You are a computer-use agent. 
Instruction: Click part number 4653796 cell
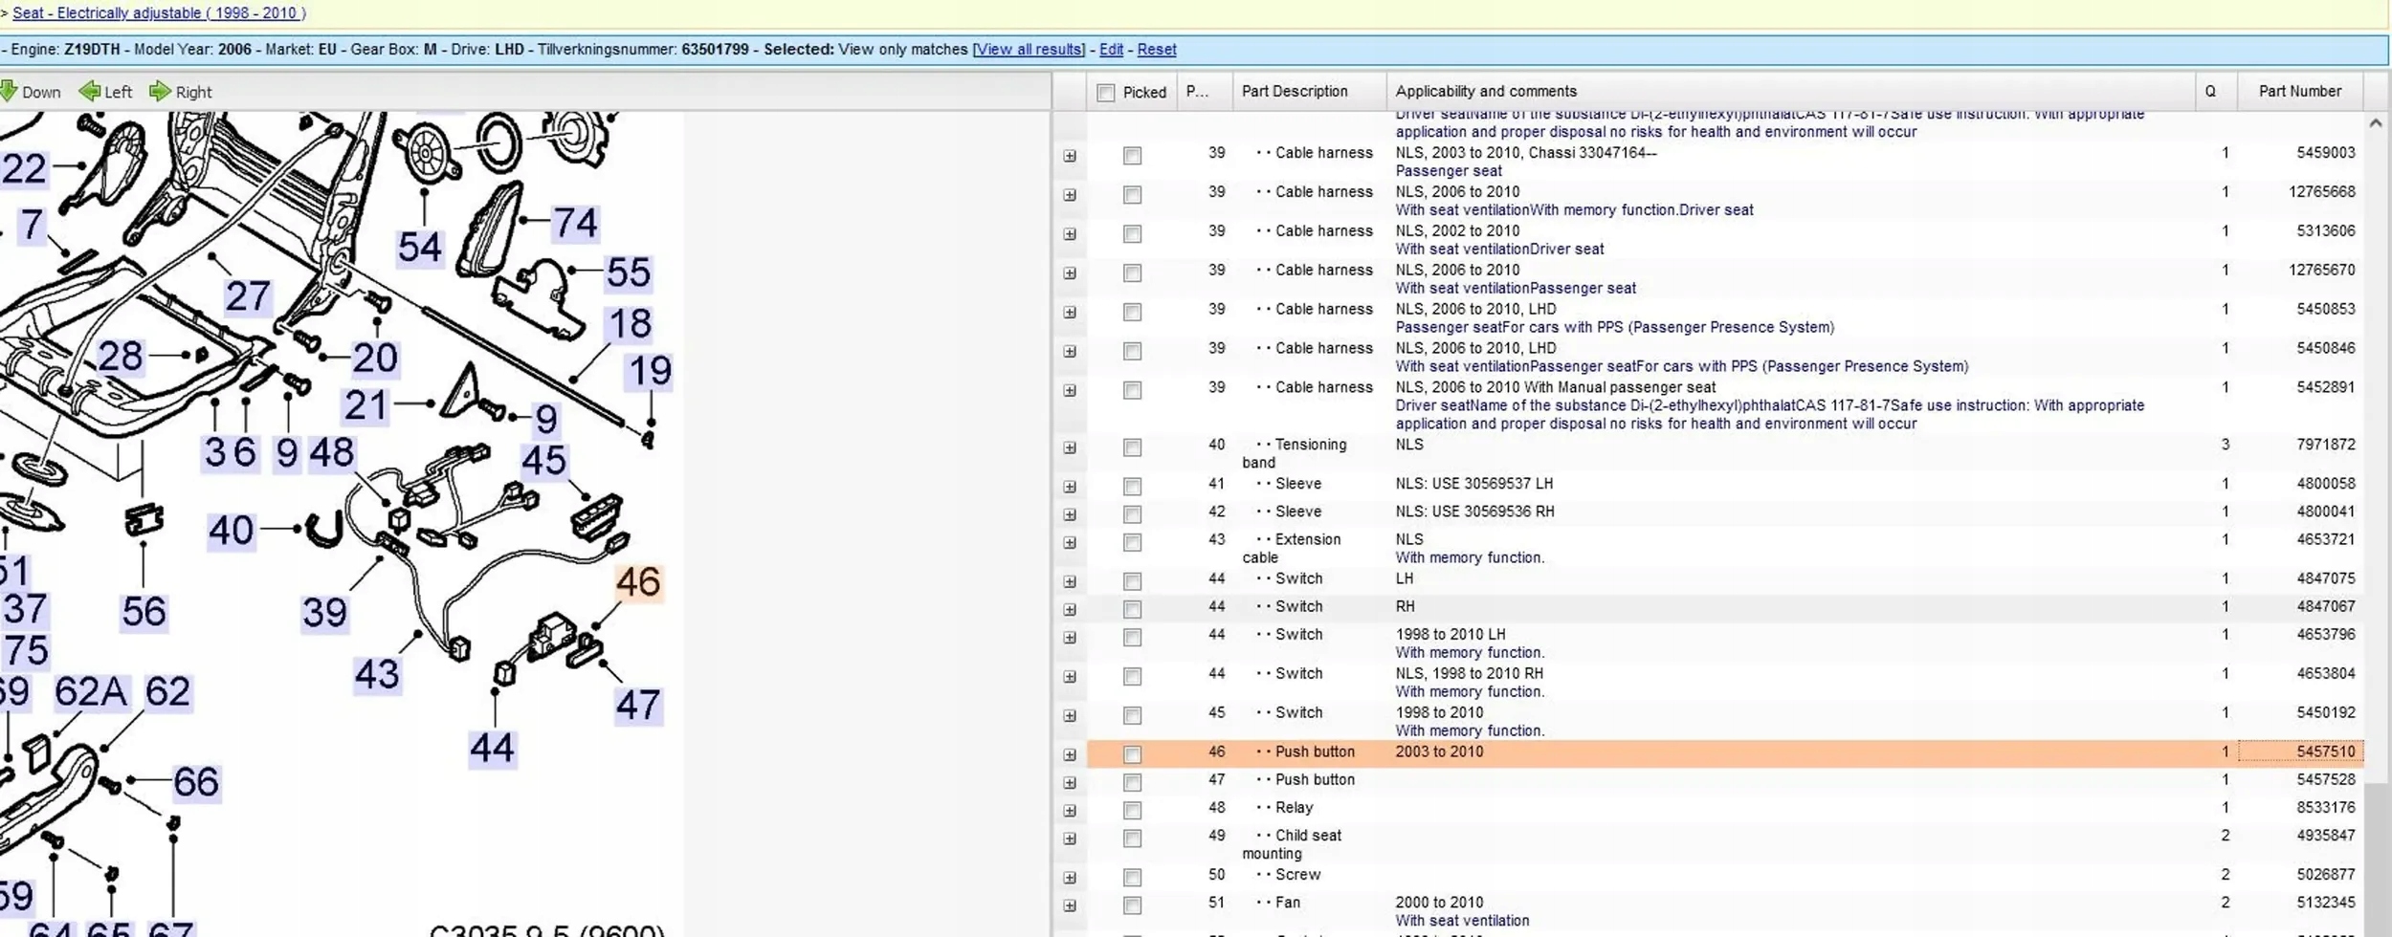click(x=2325, y=634)
